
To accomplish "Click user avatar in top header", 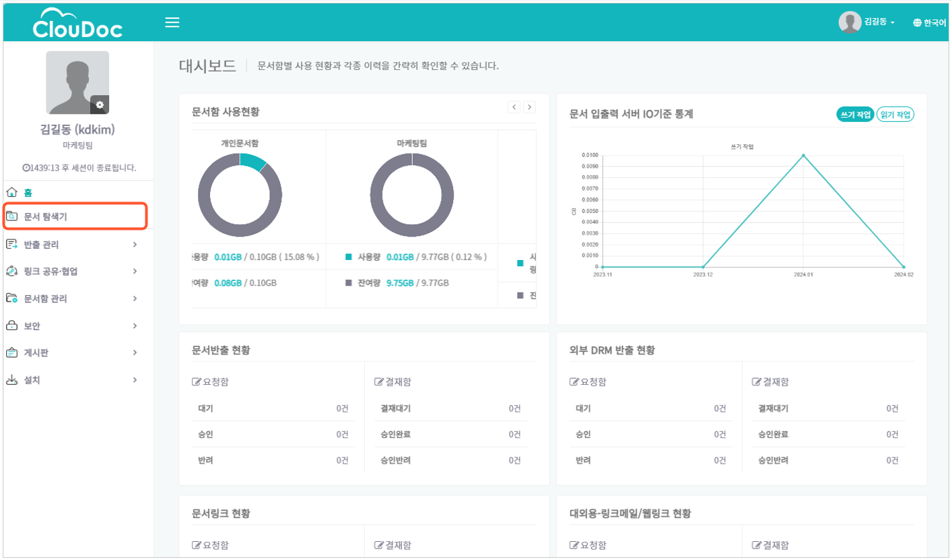I will [850, 22].
